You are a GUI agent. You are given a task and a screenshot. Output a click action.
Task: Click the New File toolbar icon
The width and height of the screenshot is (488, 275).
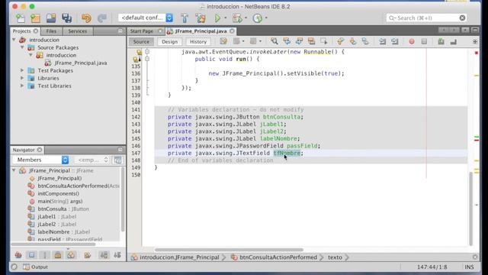click(x=21, y=18)
